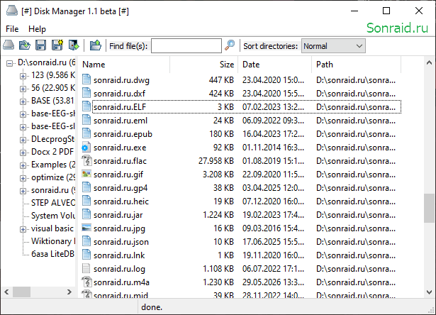The image size is (436, 315).
Task: Click the text file icon of sonraid.ru.log
Action: [86, 268]
